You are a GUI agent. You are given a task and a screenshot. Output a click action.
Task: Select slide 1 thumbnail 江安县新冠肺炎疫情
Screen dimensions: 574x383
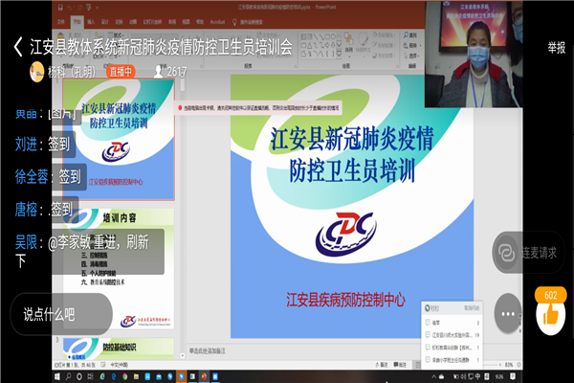pos(119,139)
